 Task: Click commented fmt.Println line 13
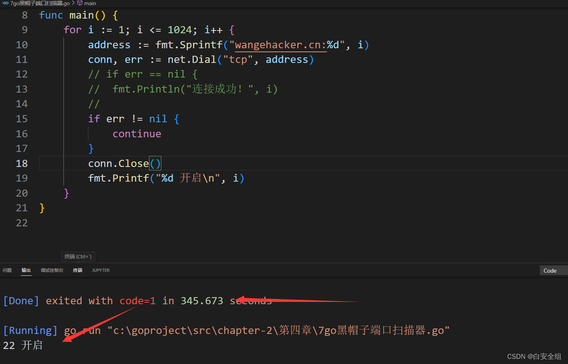click(x=183, y=89)
